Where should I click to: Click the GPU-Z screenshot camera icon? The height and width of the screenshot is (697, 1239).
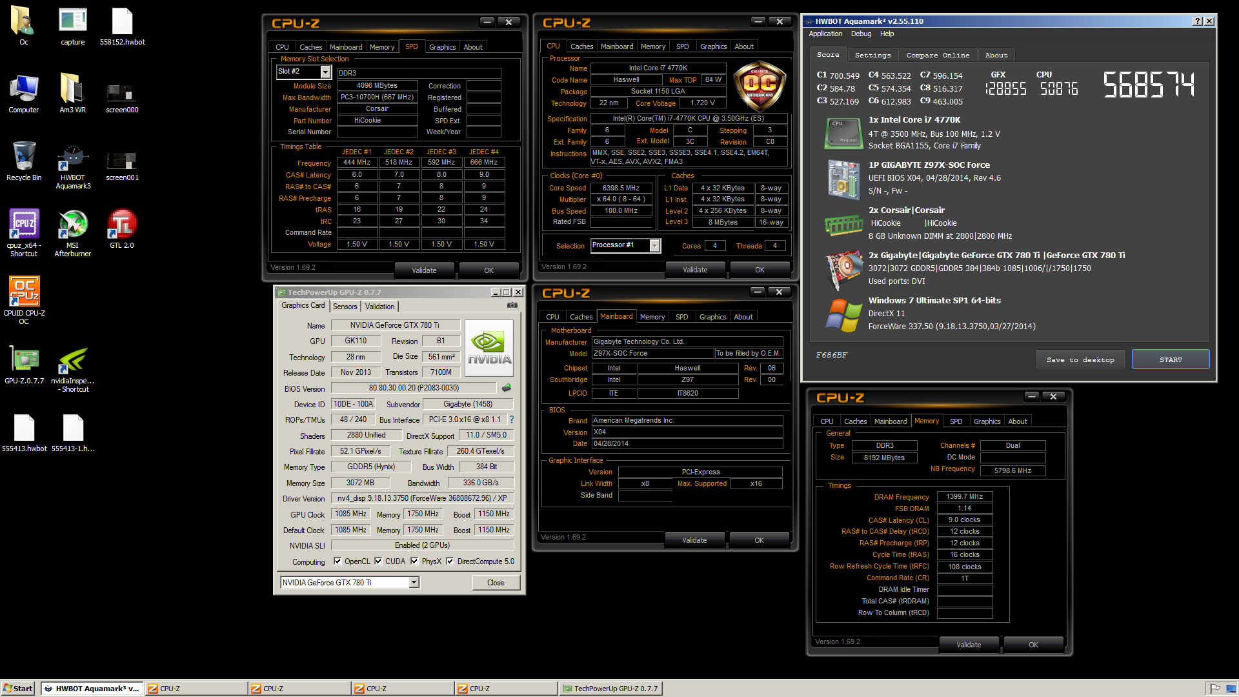(512, 306)
